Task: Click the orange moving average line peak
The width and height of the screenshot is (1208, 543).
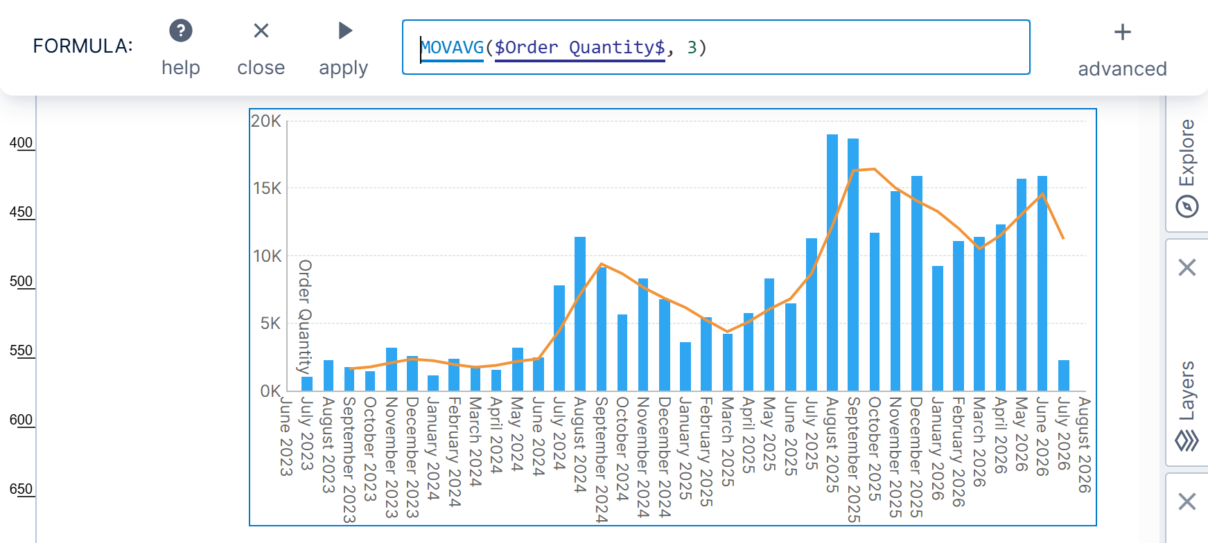Action: pyautogui.click(x=875, y=169)
